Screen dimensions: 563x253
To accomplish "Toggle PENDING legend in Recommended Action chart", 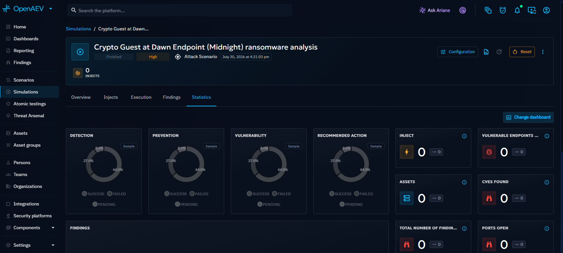I will click(351, 204).
